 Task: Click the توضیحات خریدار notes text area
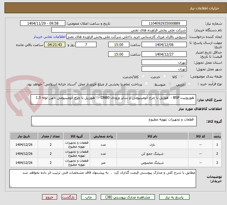103,179
